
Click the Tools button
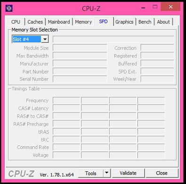point(91,173)
